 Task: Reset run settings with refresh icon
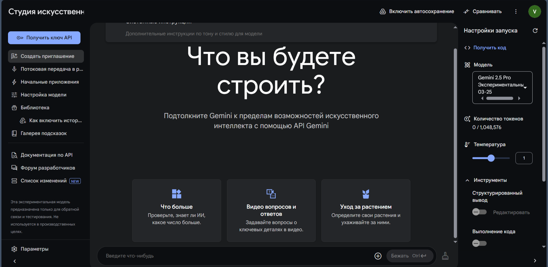click(x=535, y=31)
